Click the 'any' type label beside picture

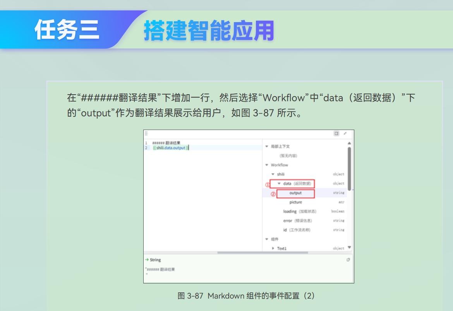(341, 202)
